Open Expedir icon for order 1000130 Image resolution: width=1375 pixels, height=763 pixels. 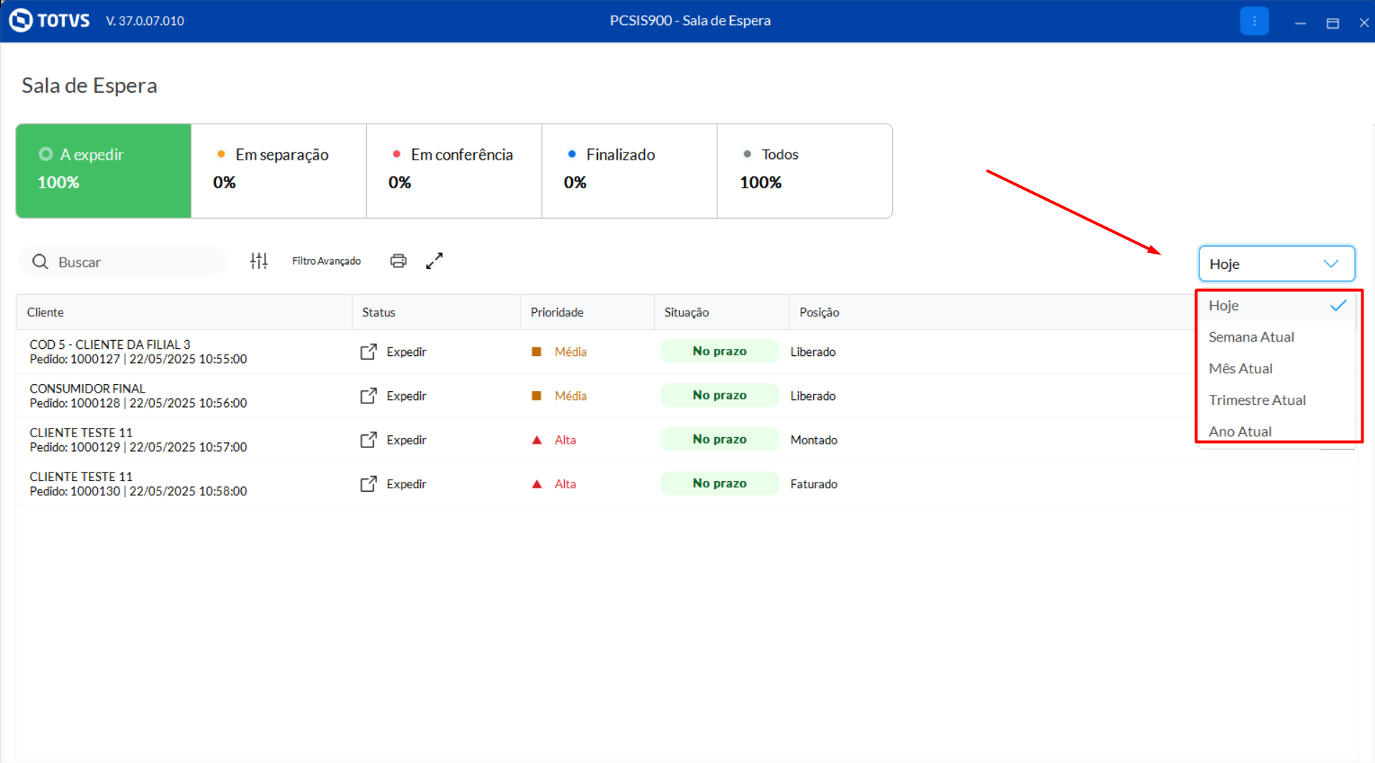point(368,484)
